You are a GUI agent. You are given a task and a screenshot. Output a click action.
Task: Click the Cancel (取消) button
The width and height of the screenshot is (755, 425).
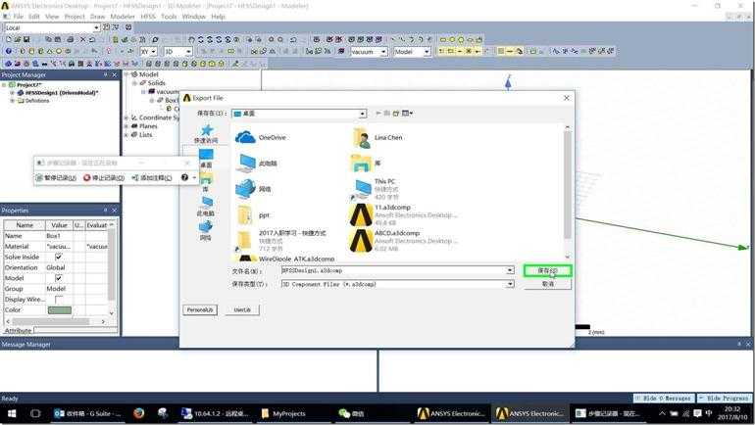coord(548,284)
